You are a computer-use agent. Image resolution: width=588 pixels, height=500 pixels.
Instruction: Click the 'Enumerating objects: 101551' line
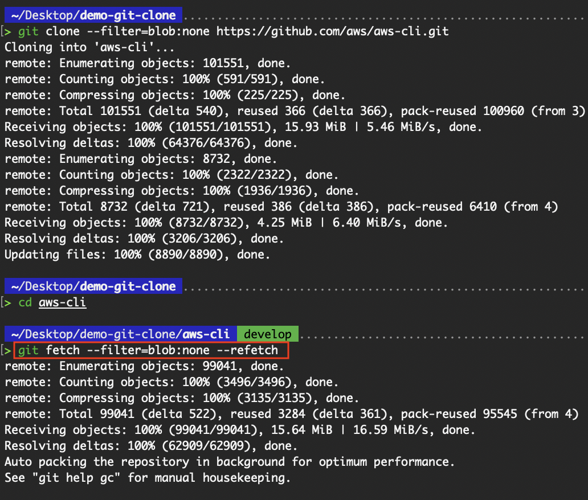click(148, 63)
